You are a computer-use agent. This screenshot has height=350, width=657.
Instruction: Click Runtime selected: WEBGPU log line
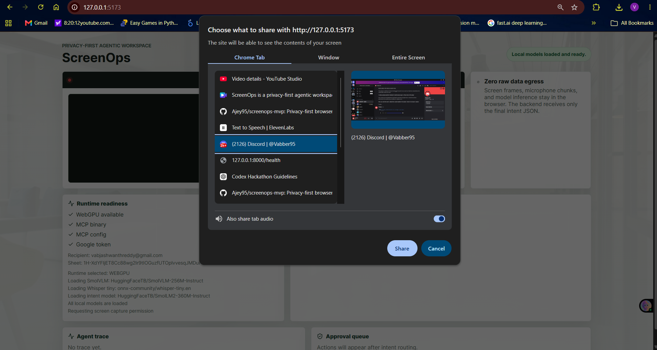(x=99, y=273)
